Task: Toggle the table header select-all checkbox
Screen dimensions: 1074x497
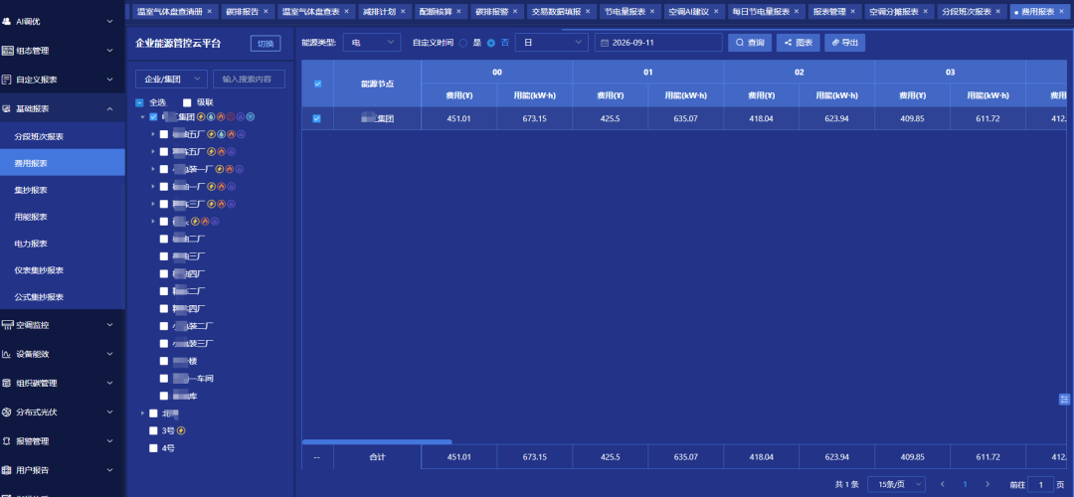Action: click(317, 83)
